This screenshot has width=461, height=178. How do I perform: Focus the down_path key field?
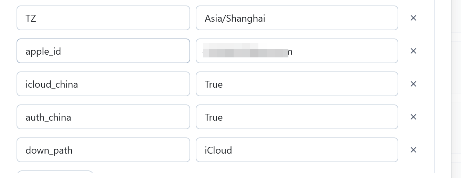click(103, 150)
